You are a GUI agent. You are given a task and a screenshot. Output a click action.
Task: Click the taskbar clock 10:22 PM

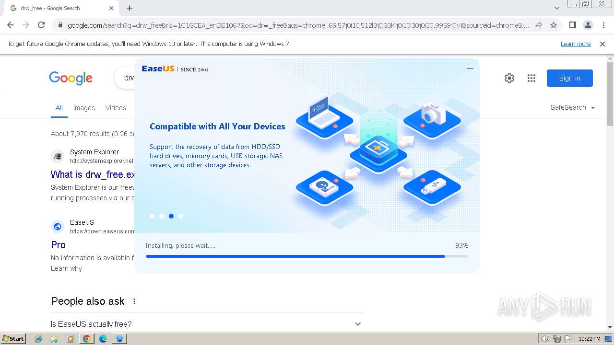coord(589,339)
